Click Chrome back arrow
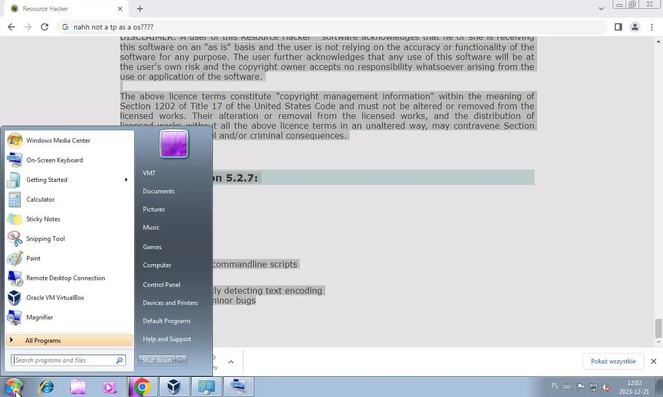This screenshot has width=663, height=397. [x=11, y=27]
